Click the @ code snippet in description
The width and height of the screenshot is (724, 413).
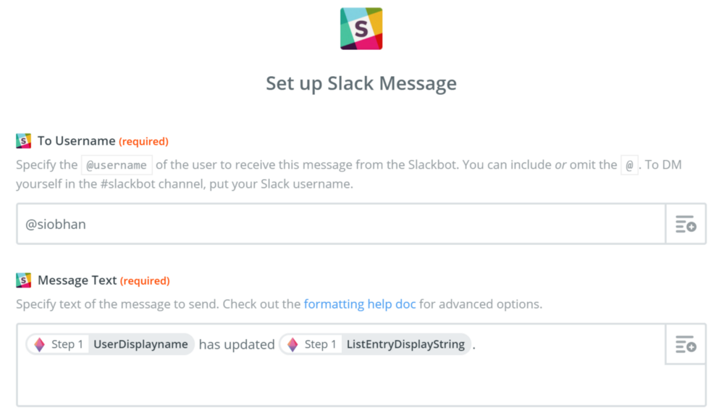click(629, 165)
